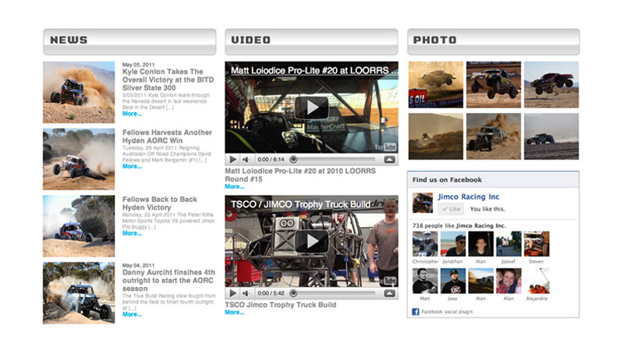The height and width of the screenshot is (354, 624).
Task: Click the Facebook social plugin icon
Action: tap(416, 311)
